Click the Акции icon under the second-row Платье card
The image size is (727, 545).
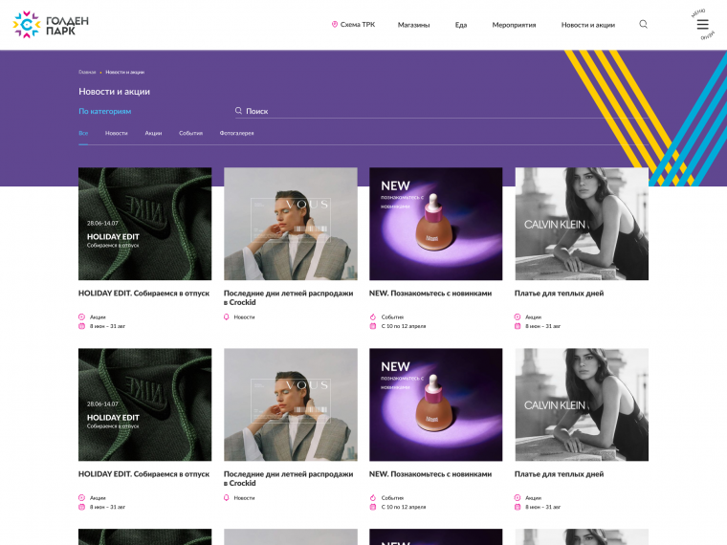518,498
